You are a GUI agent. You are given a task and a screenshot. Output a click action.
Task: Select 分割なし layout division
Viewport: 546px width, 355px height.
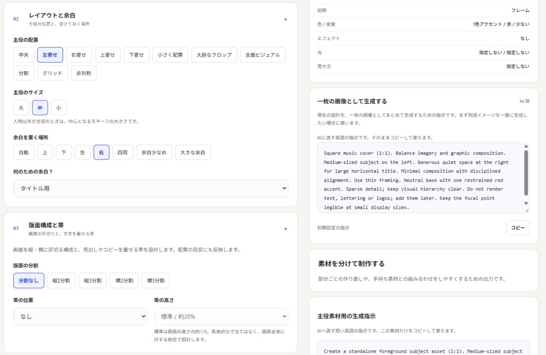tap(29, 280)
